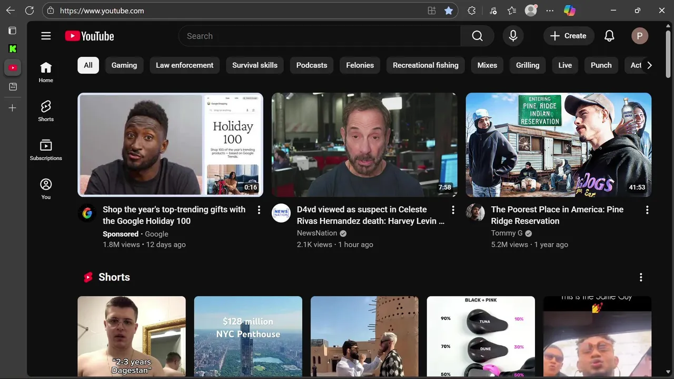Viewport: 674px width, 379px height.
Task: Open 'The Poorest Place in America' title
Action: 557,215
